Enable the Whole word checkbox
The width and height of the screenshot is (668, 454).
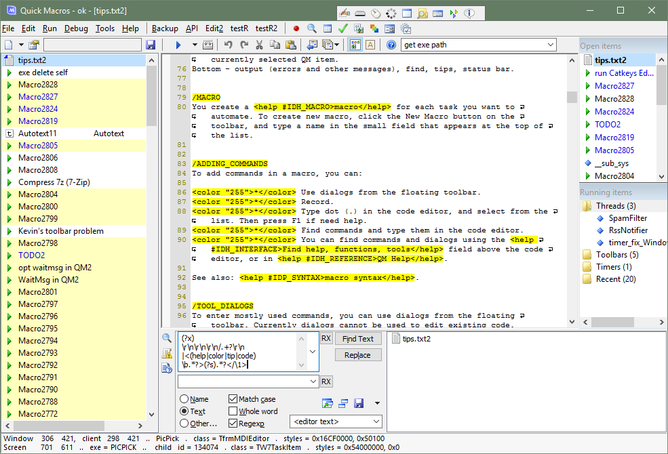[233, 411]
